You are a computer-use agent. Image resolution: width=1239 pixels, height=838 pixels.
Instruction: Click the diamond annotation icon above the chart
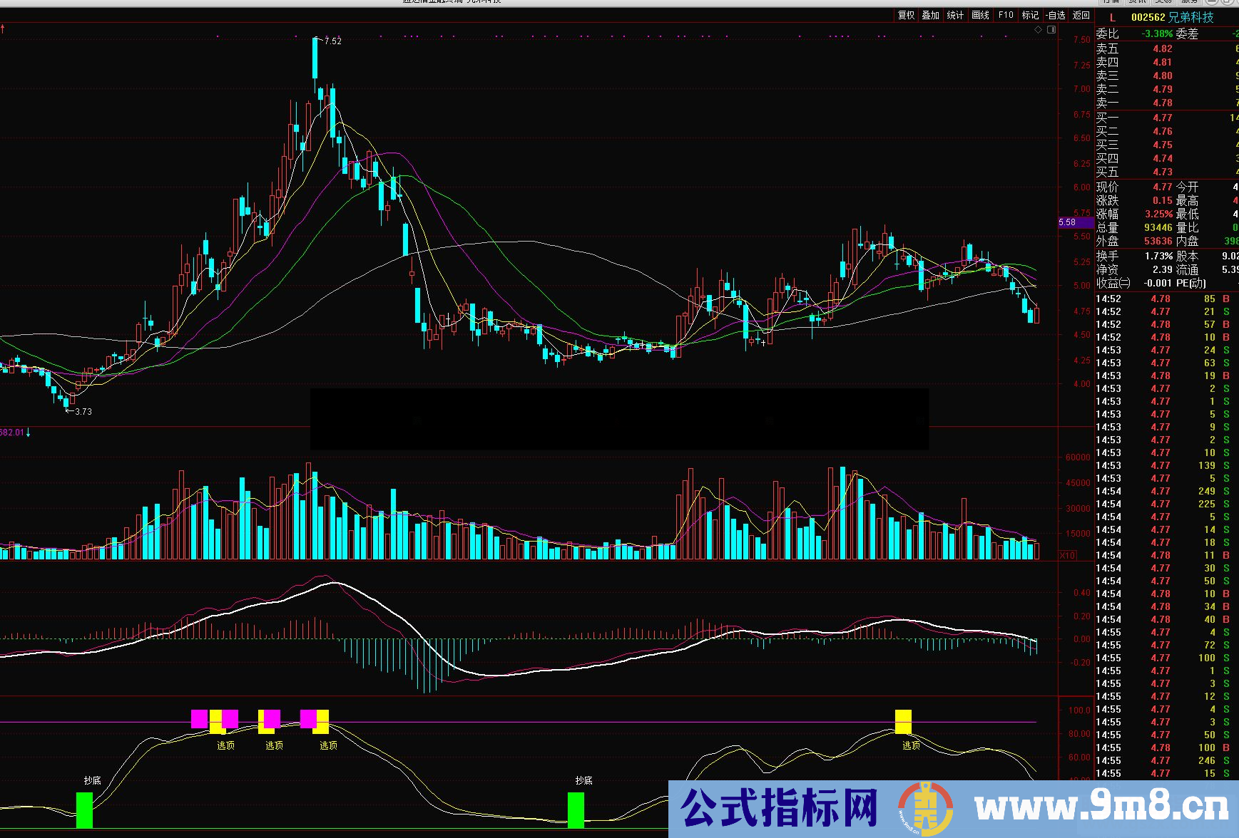pyautogui.click(x=1039, y=29)
